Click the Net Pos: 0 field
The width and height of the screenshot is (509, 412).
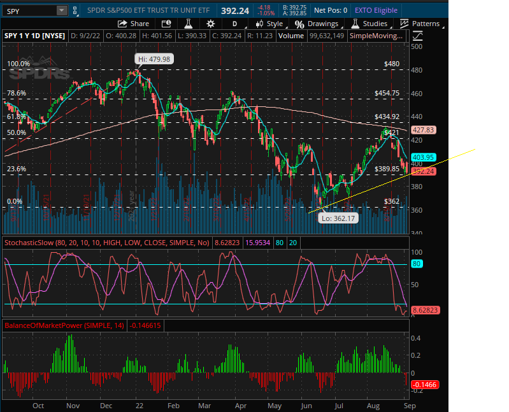(x=331, y=10)
